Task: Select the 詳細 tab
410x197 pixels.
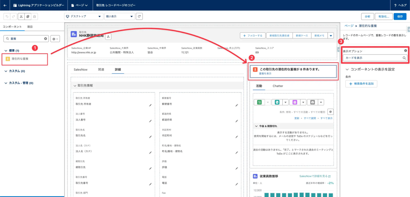Action: click(118, 70)
